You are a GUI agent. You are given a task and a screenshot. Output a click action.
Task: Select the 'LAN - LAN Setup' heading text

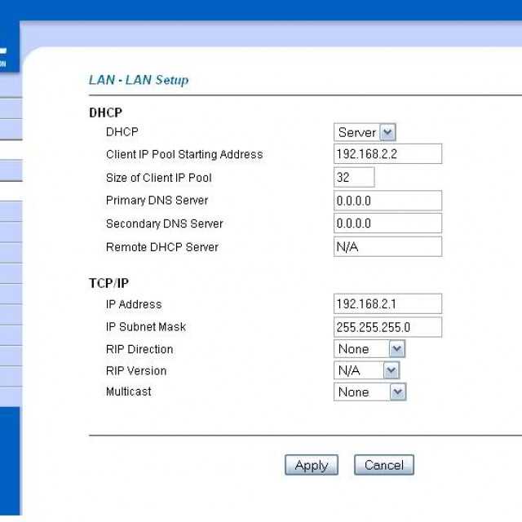pos(139,80)
